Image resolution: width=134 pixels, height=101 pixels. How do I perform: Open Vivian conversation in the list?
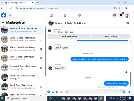coord(22,39)
